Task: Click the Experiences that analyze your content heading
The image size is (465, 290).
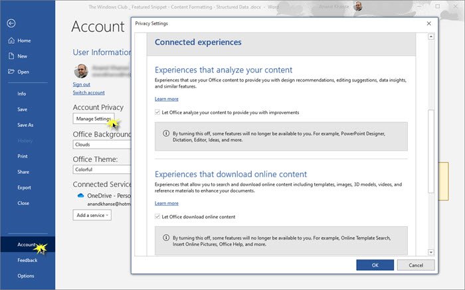Action: [224, 70]
